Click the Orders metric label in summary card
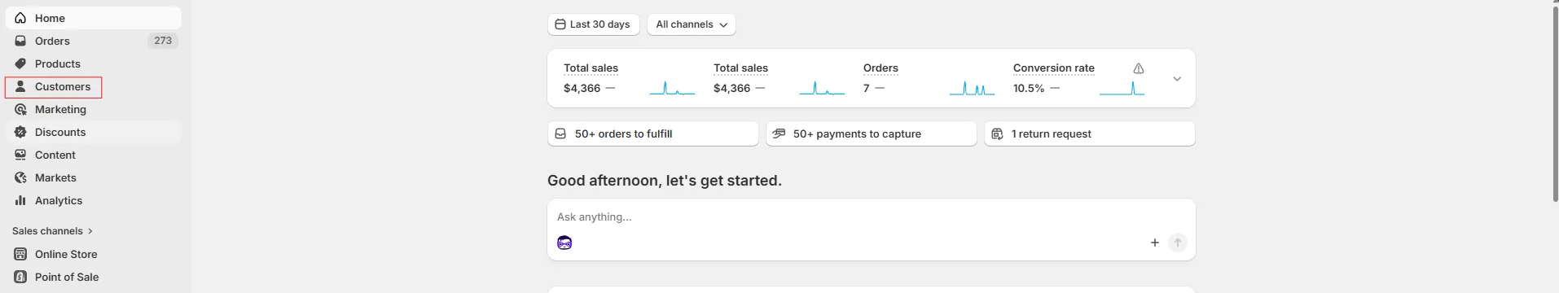 (x=881, y=68)
